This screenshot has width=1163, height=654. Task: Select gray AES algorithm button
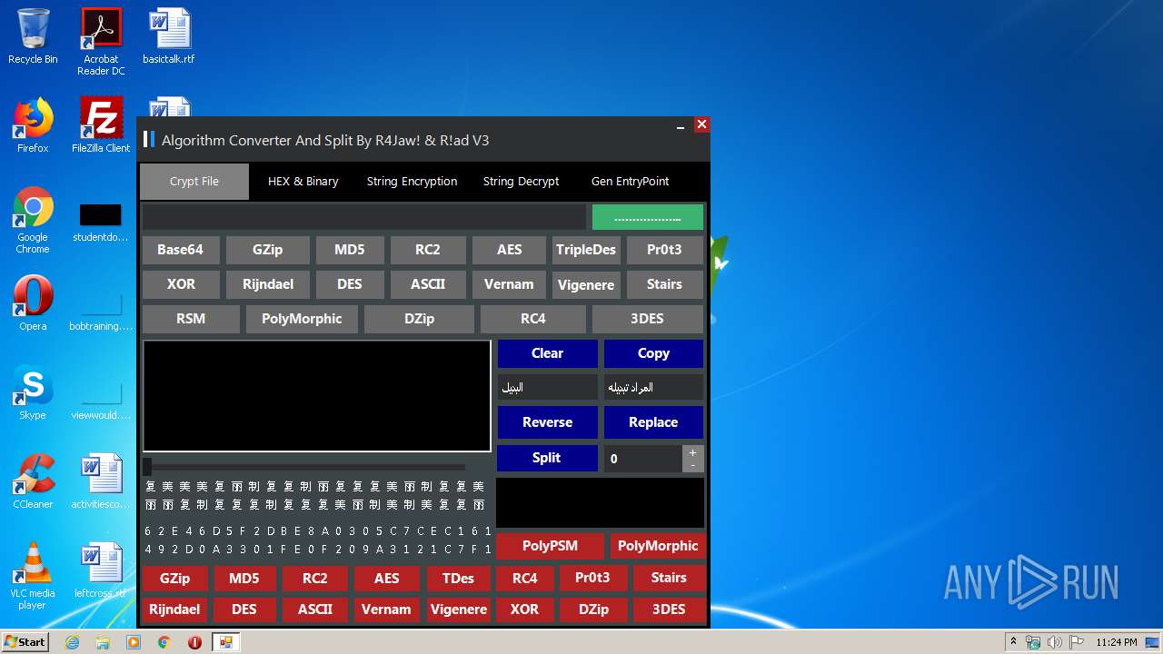click(x=509, y=250)
